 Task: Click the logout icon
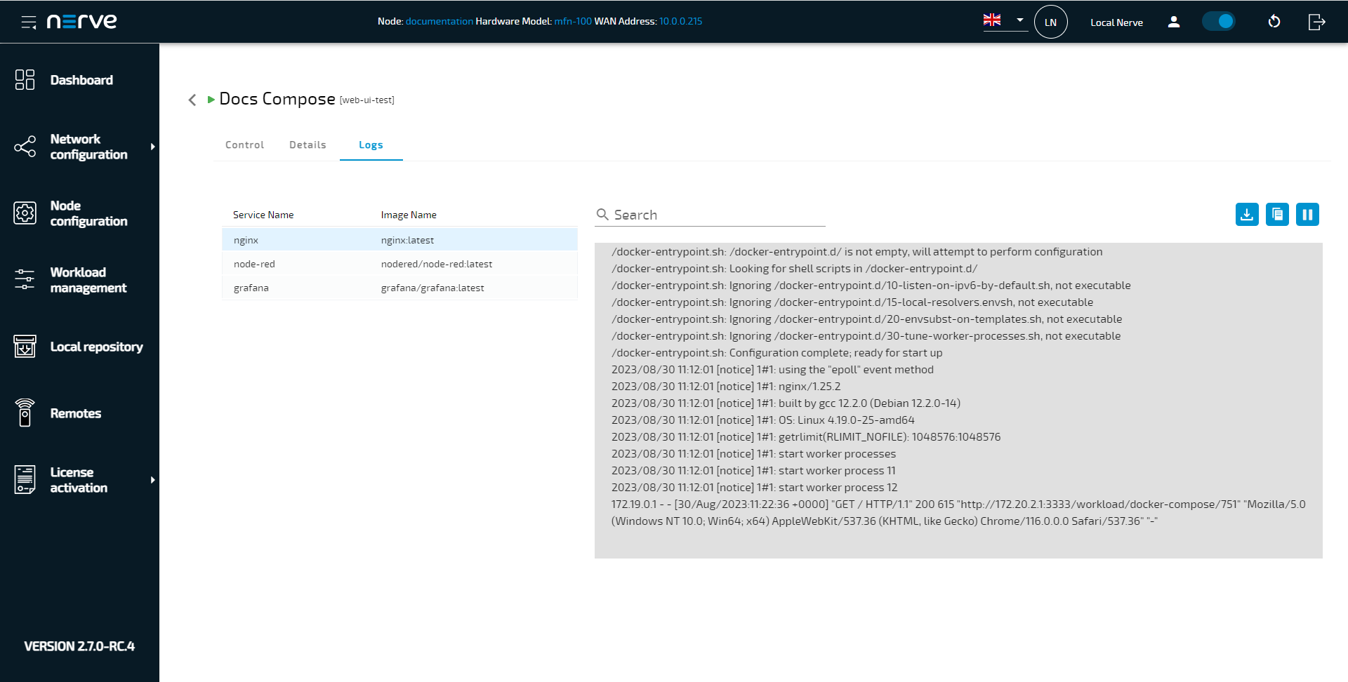(1316, 22)
